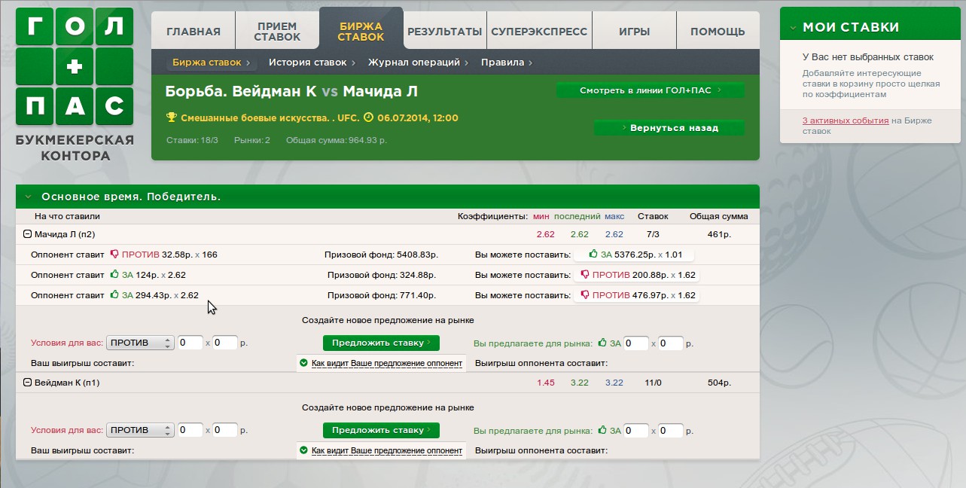Focus first ЗА amount field in Вейдман section
This screenshot has height=488, width=966.
point(636,432)
